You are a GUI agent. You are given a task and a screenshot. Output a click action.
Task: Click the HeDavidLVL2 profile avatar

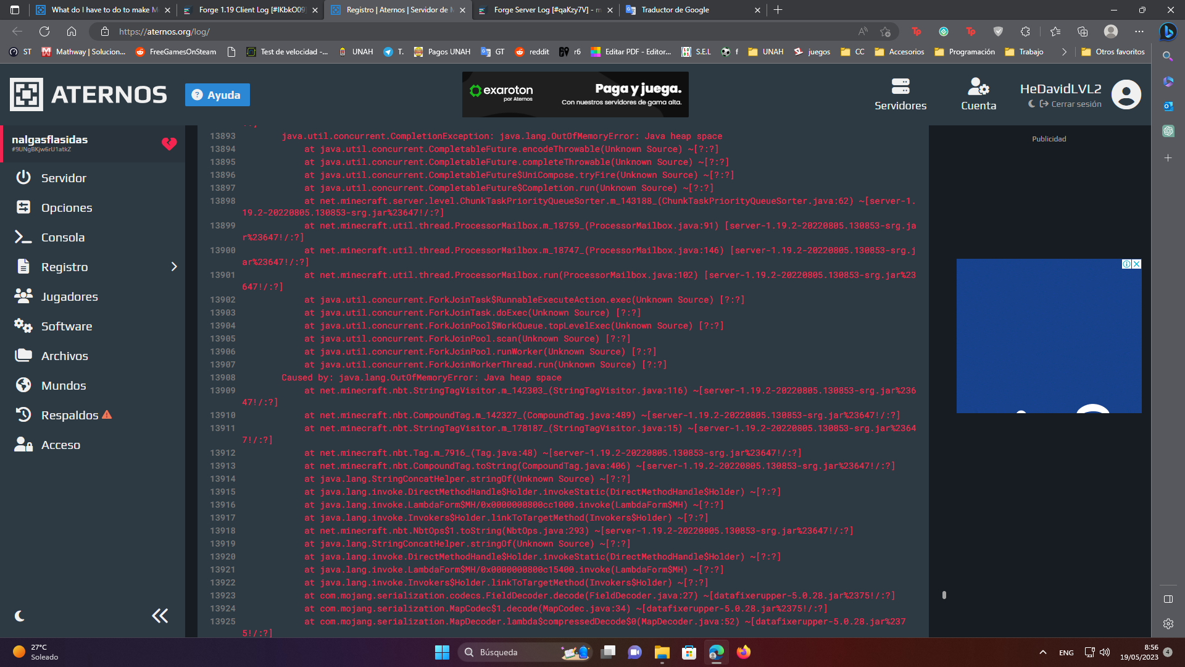pos(1126,94)
